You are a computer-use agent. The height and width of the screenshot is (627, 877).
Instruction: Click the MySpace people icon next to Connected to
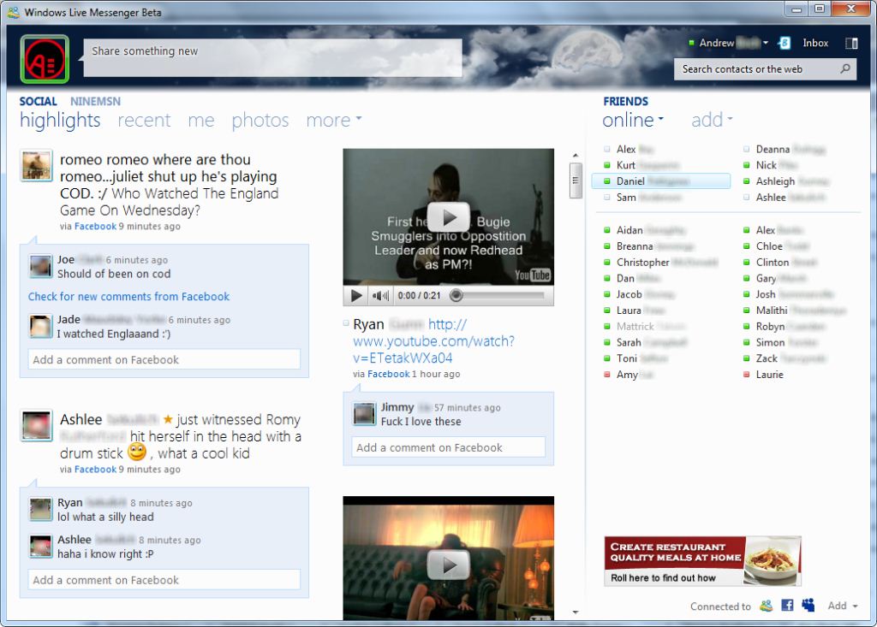tap(808, 605)
